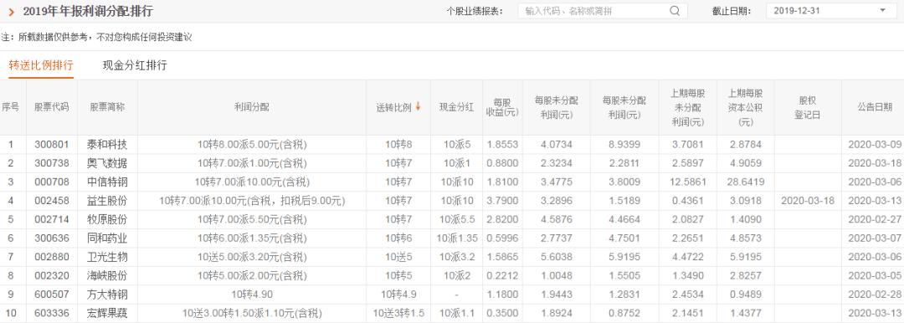Click 10派1.35 in 同和药业 row
The height and width of the screenshot is (323, 904).
click(x=457, y=238)
